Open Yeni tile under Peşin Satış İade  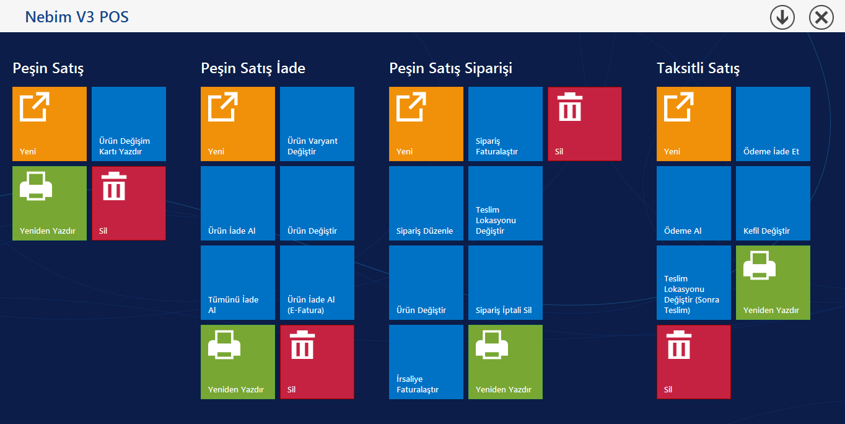coord(238,124)
